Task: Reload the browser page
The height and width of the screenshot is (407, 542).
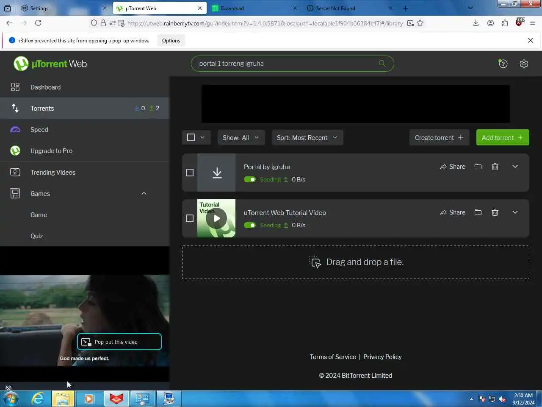Action: pos(38,23)
